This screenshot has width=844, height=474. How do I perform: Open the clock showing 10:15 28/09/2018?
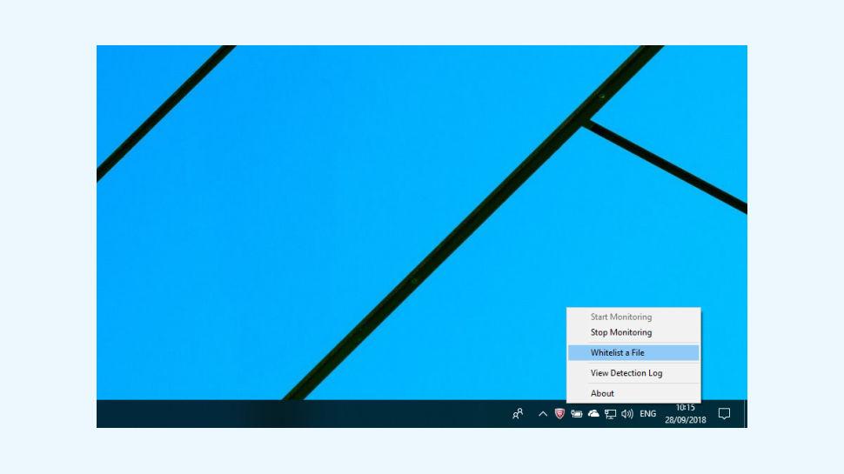686,414
